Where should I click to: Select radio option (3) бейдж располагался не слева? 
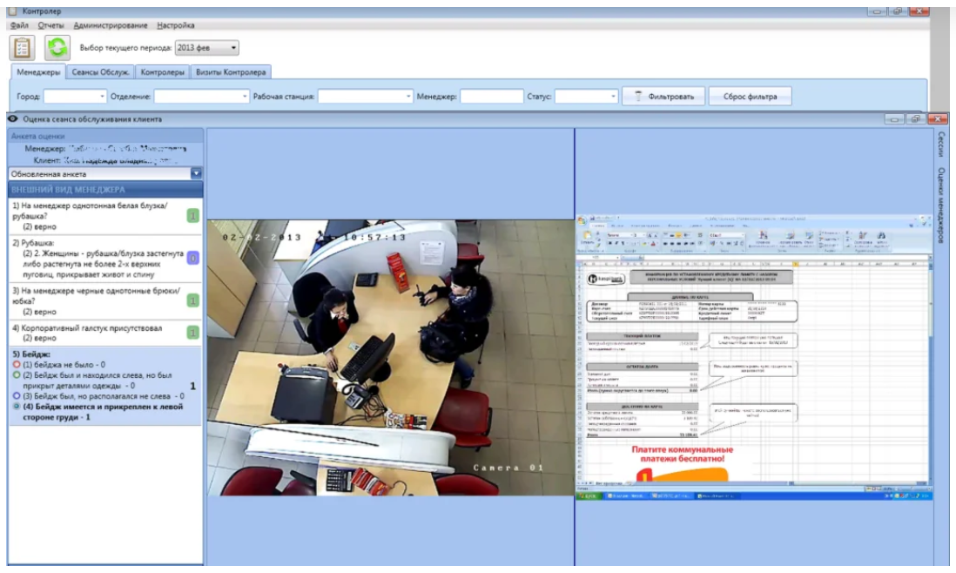coord(17,396)
